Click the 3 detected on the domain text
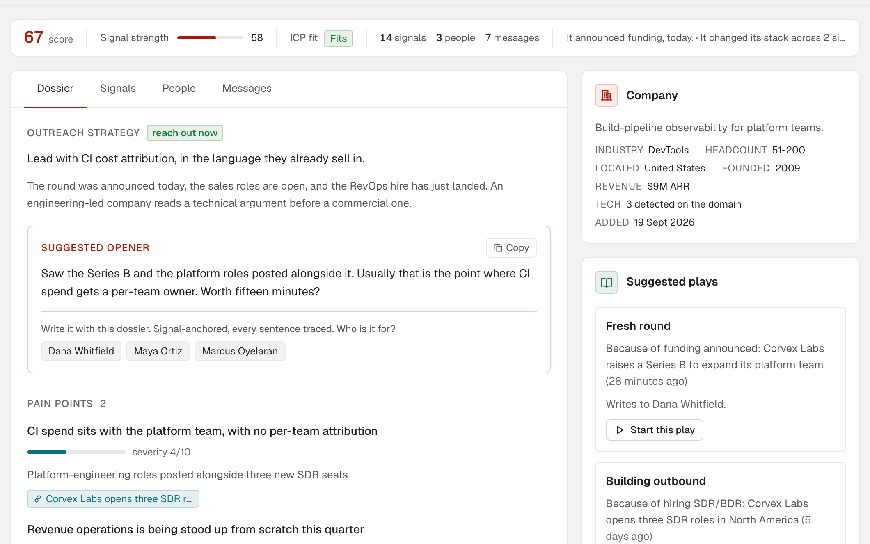Screen dimensions: 870x544 click(684, 204)
